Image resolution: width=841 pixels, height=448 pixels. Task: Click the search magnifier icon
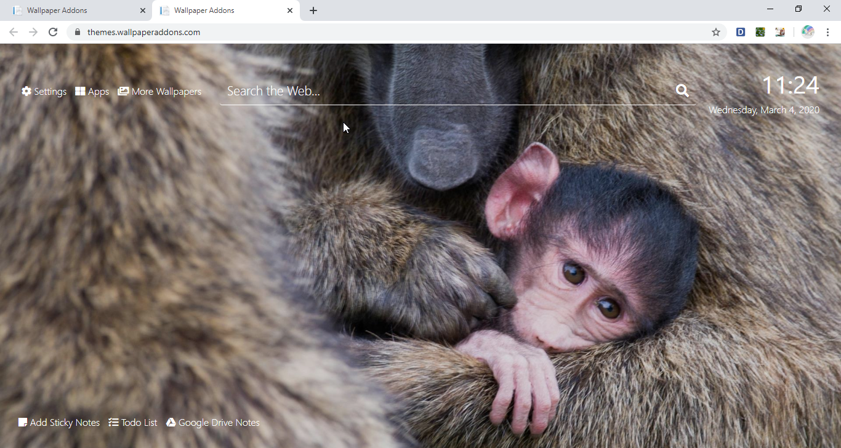pyautogui.click(x=682, y=90)
